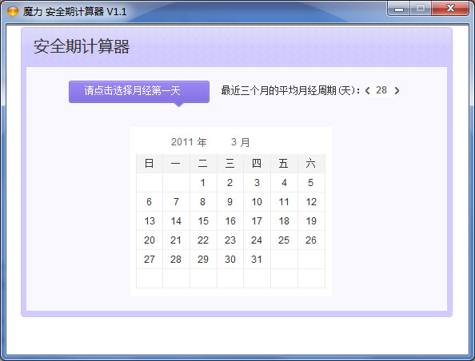This screenshot has width=475, height=361.
Task: Pick March 18 on the calendar
Action: [284, 221]
